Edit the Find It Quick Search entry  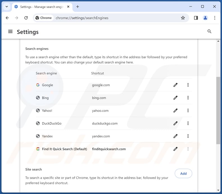pos(175,149)
